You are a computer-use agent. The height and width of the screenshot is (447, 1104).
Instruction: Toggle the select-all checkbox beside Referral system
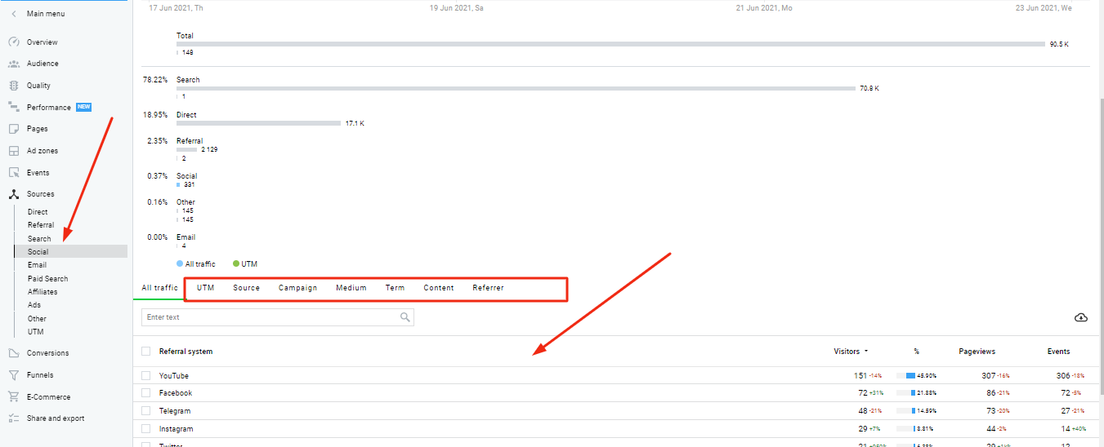coord(145,352)
